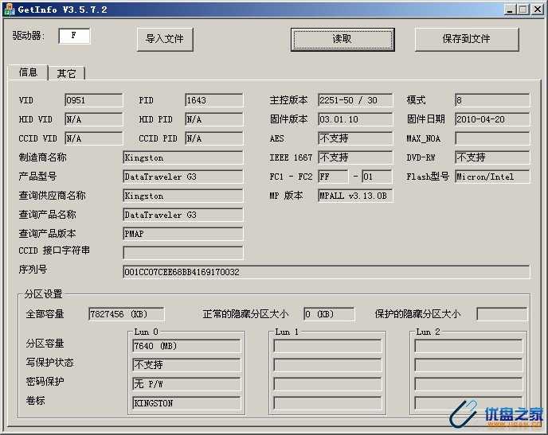This screenshot has height=435, width=548.
Task: Click the GetInfo app icon in title bar
Action: pyautogui.click(x=9, y=10)
